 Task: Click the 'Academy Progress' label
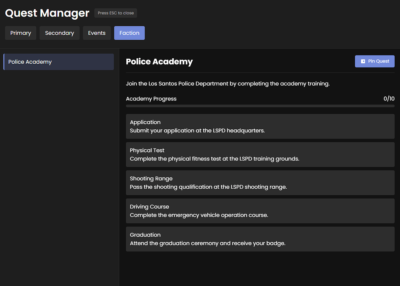[151, 99]
